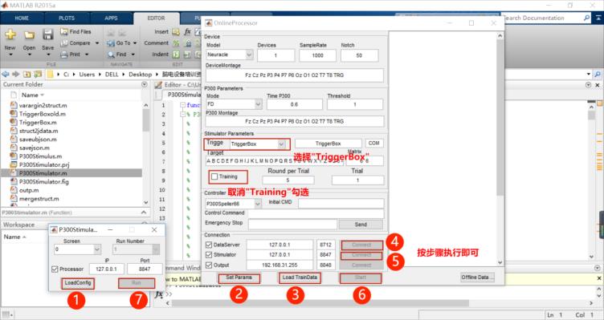
Task: Select P300Stimulus.m in Current Folder
Action: click(40, 156)
